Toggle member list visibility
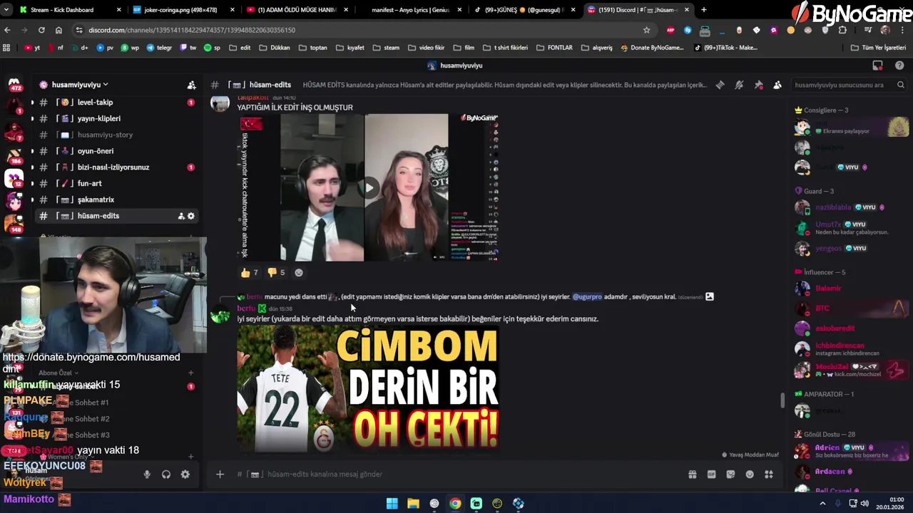Image resolution: width=913 pixels, height=513 pixels. (777, 85)
